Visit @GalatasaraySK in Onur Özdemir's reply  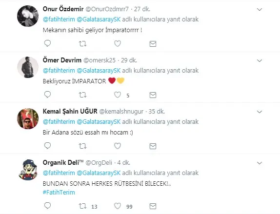click(x=99, y=19)
